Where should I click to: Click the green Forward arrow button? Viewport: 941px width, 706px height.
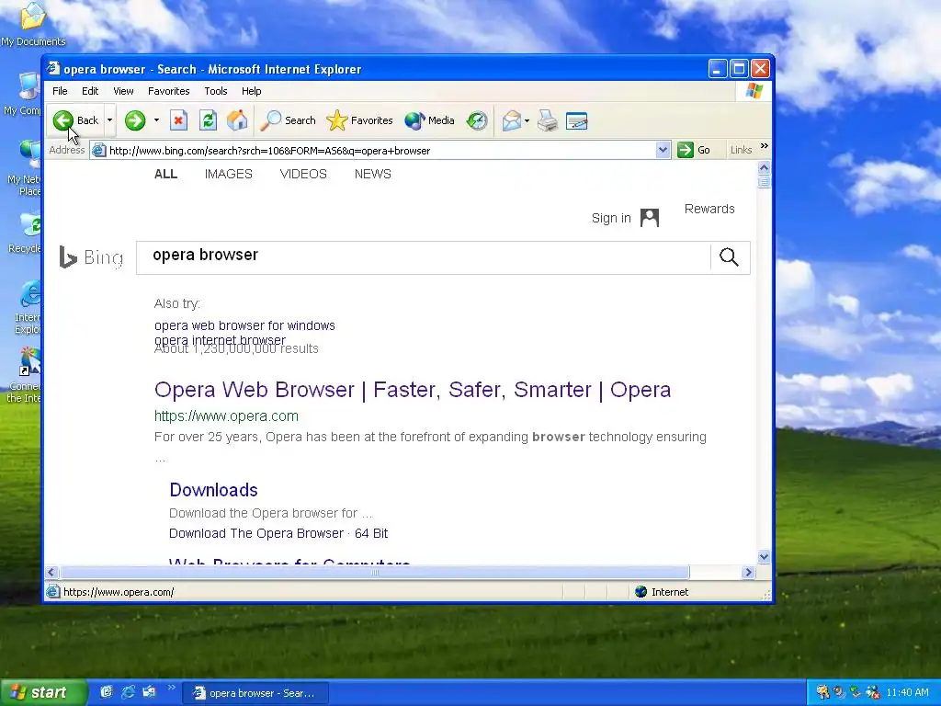tap(135, 120)
